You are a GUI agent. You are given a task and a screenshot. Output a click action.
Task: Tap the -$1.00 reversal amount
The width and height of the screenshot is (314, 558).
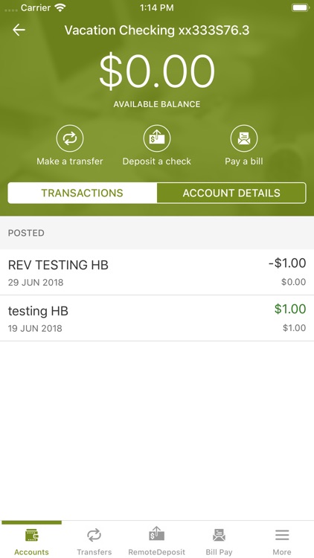click(x=287, y=263)
